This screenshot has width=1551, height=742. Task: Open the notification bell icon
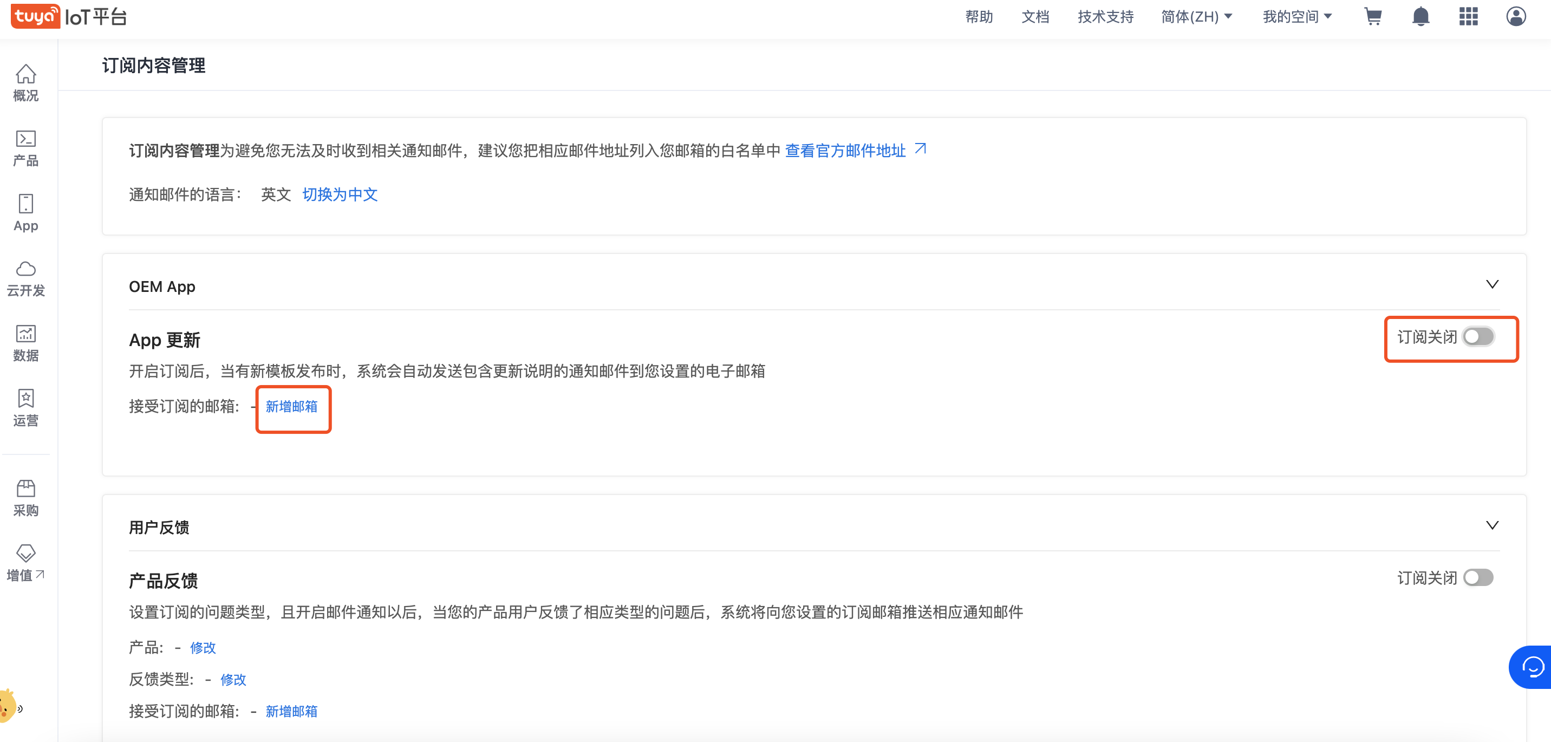(x=1421, y=16)
